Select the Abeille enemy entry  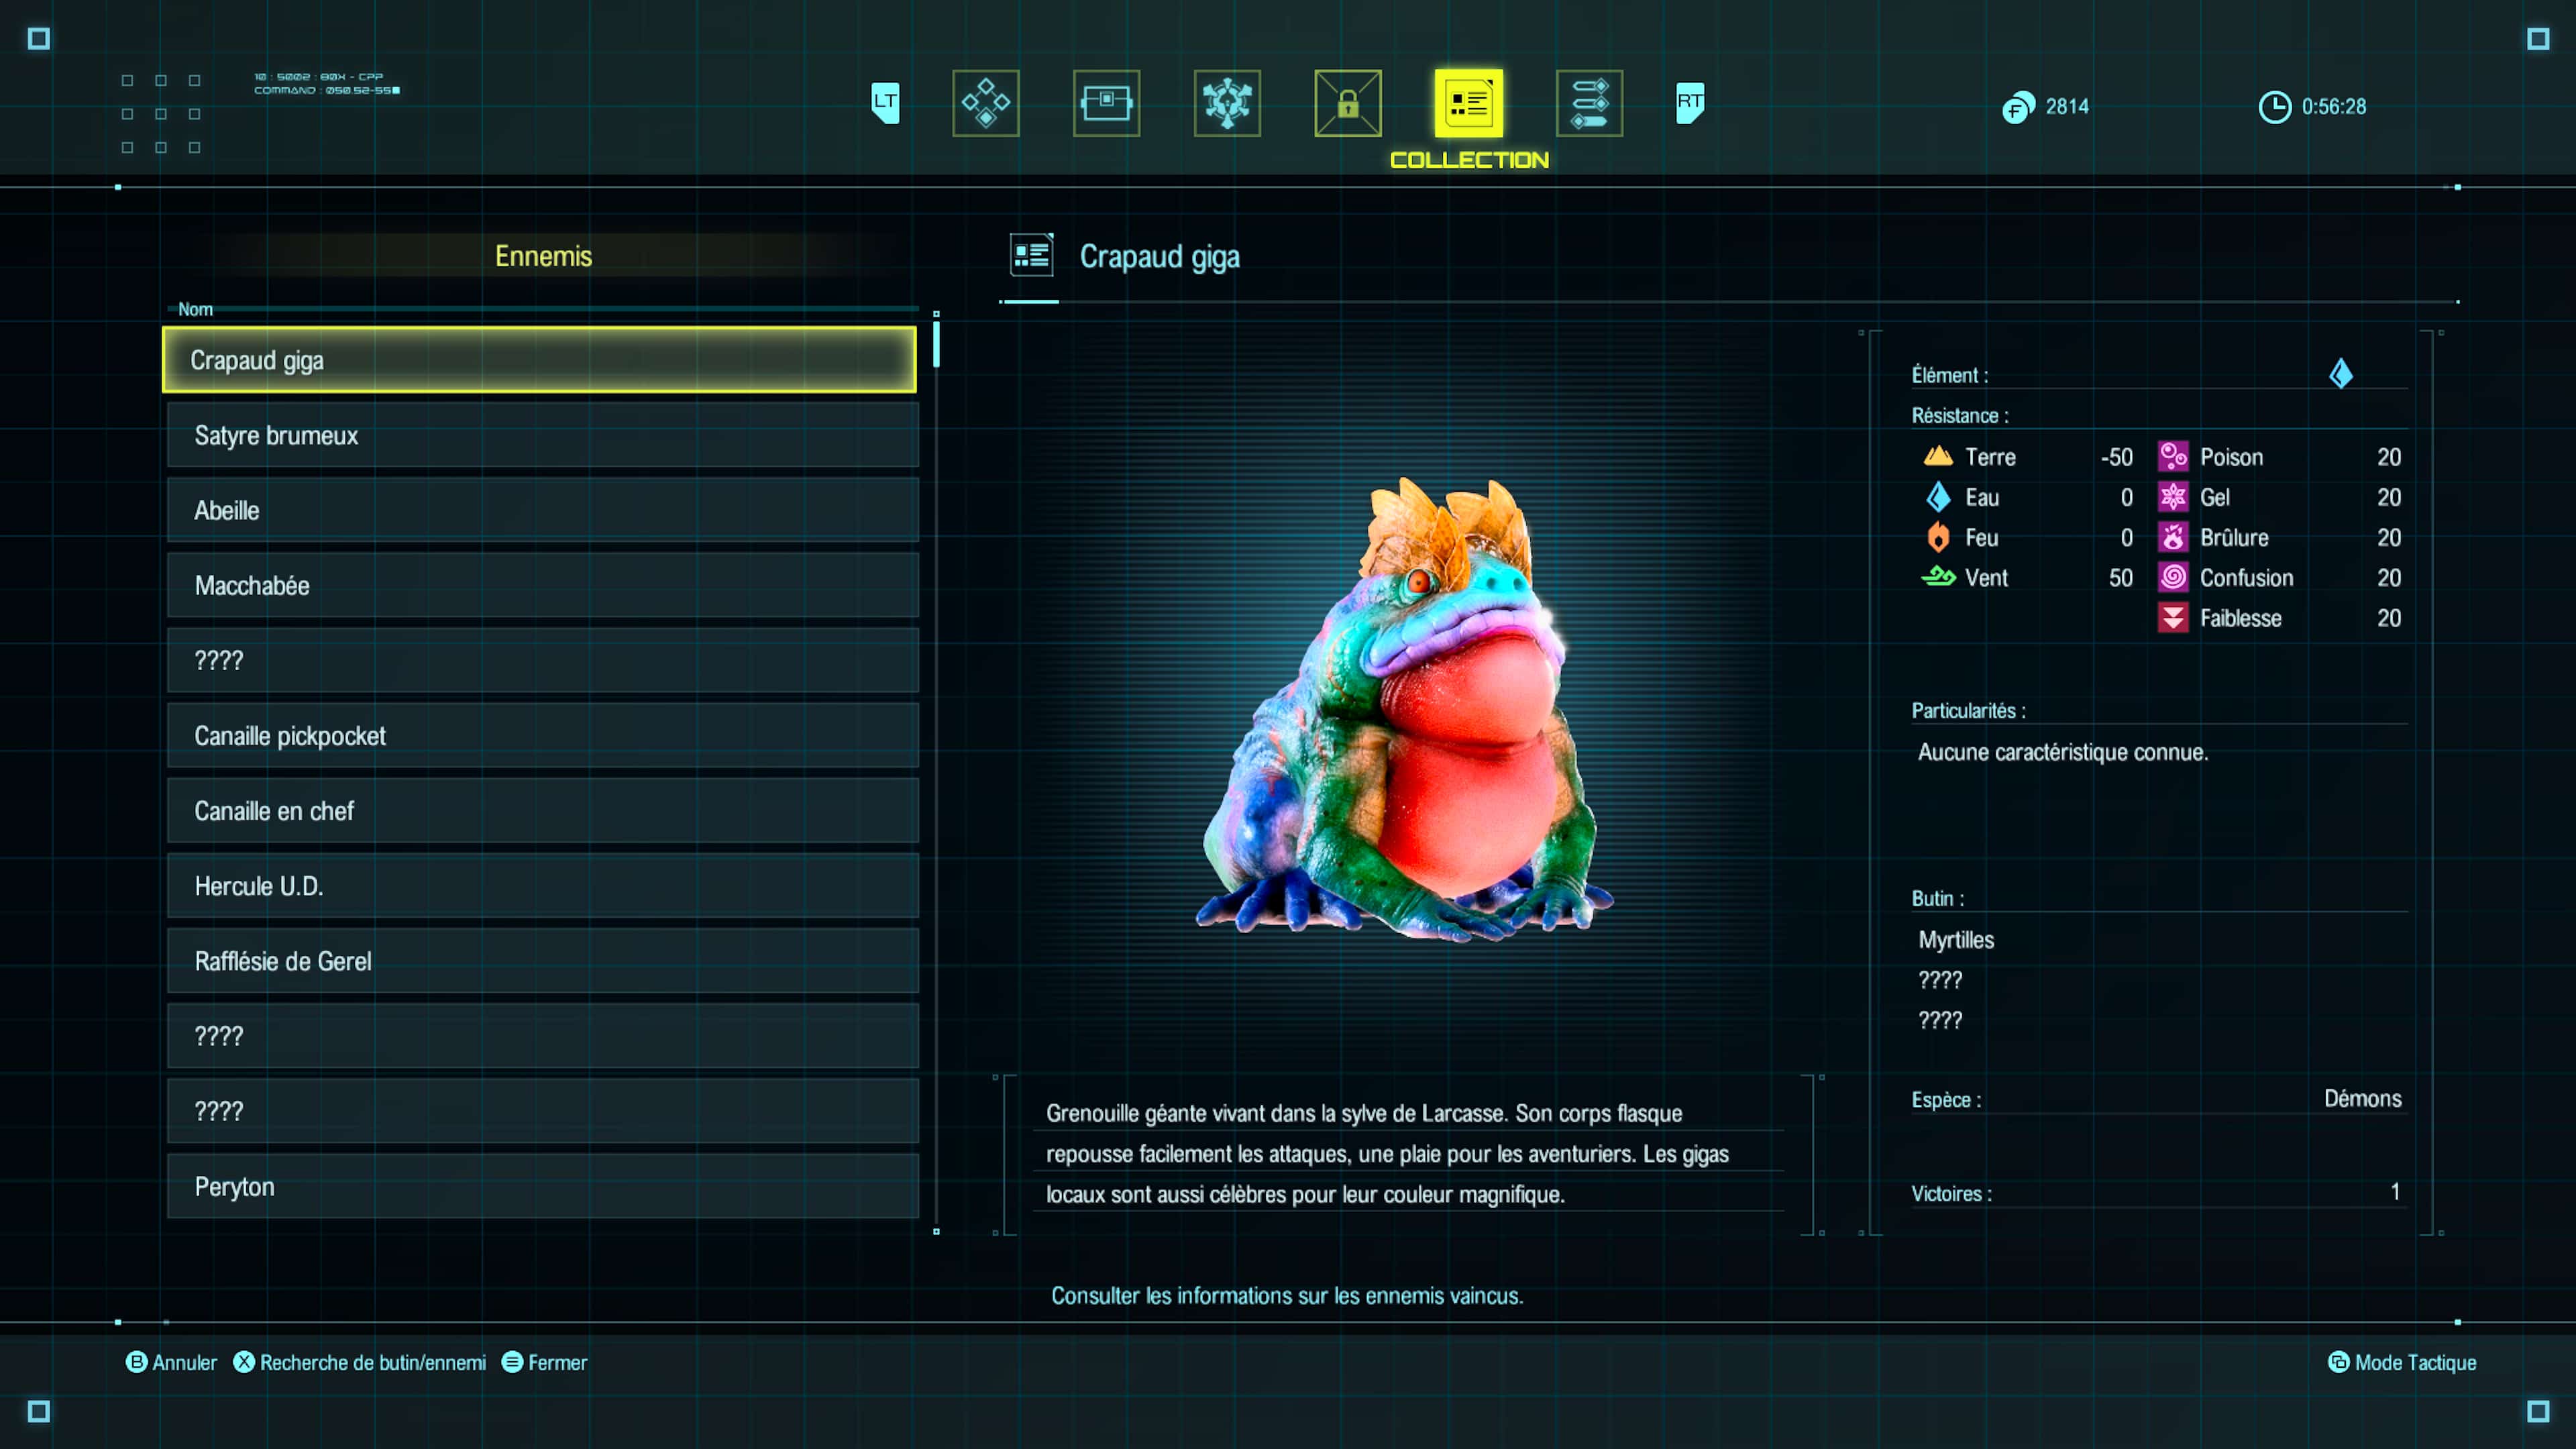pos(543,510)
